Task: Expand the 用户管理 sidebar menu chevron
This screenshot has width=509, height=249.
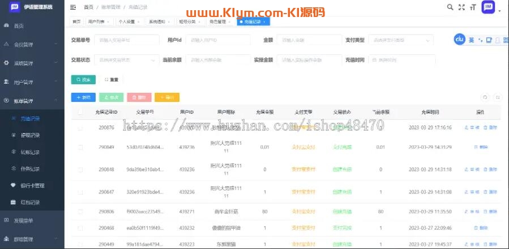Action: 56,81
